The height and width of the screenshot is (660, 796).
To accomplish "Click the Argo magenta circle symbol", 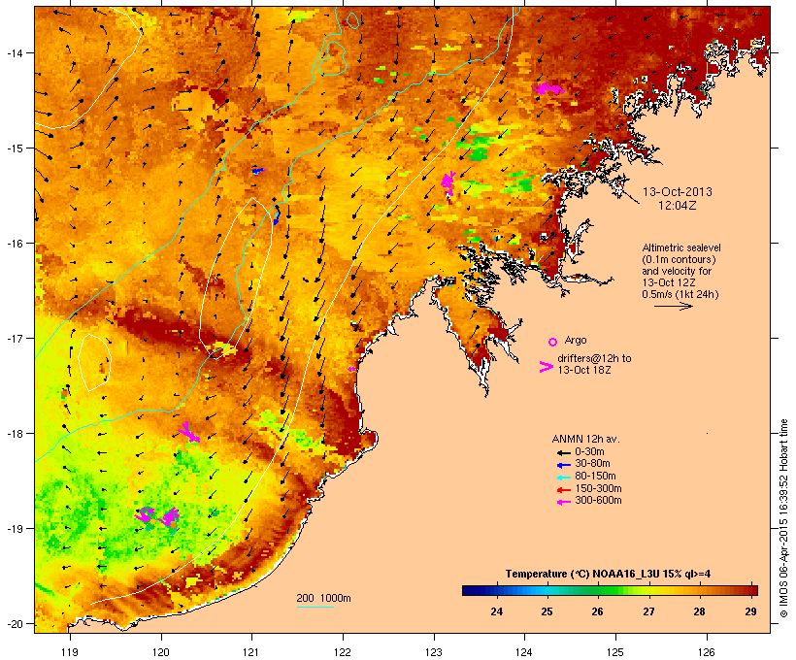I will coord(553,343).
